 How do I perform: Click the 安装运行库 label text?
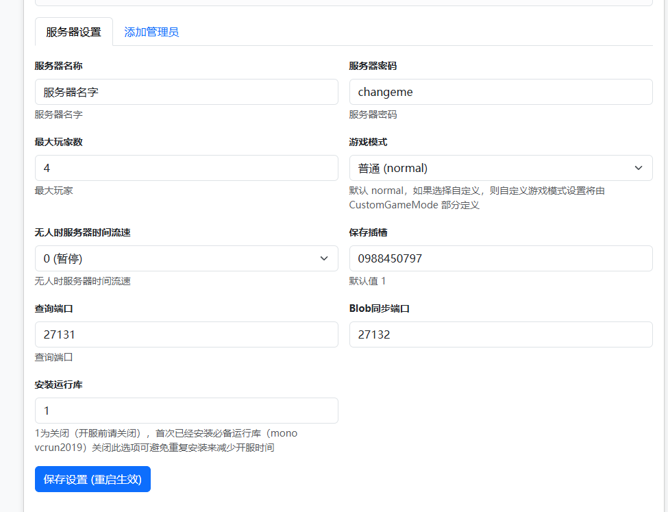click(59, 385)
